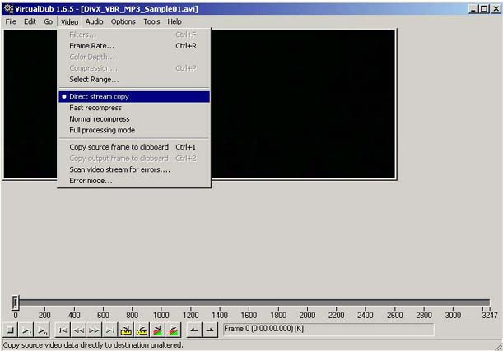This screenshot has width=503, height=351.
Task: Select Full processing mode
Action: pos(134,130)
